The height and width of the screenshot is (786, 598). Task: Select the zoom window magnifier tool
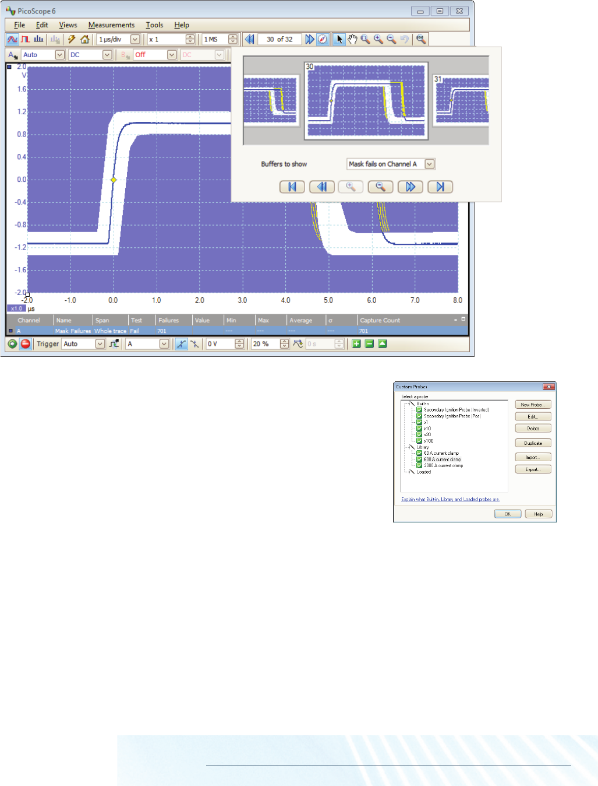(365, 39)
